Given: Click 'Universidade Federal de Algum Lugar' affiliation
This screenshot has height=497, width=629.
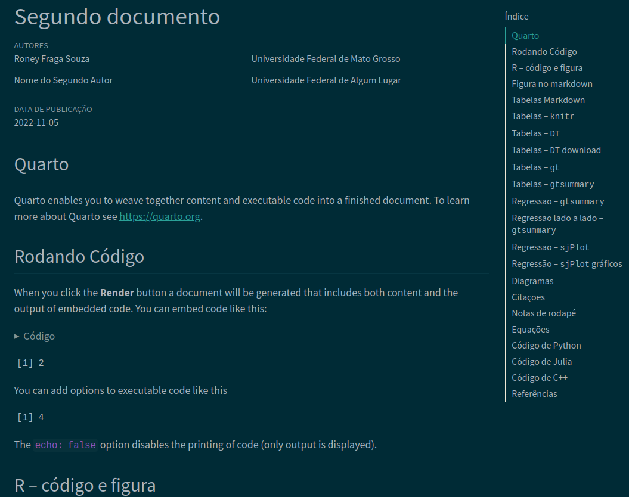Looking at the screenshot, I should pos(326,80).
